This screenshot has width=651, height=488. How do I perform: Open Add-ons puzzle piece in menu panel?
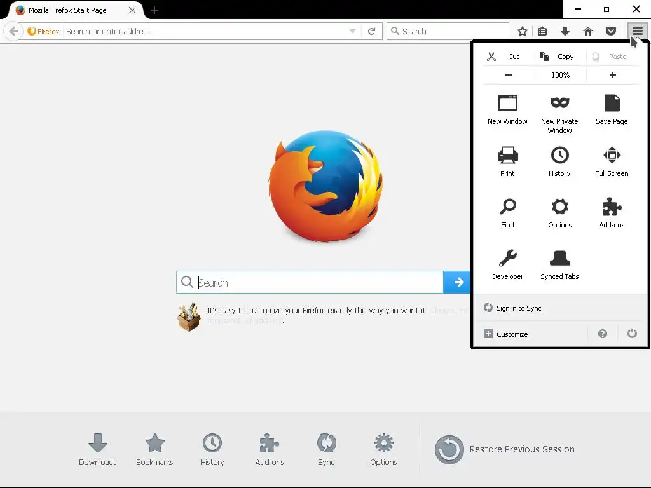pos(612,213)
